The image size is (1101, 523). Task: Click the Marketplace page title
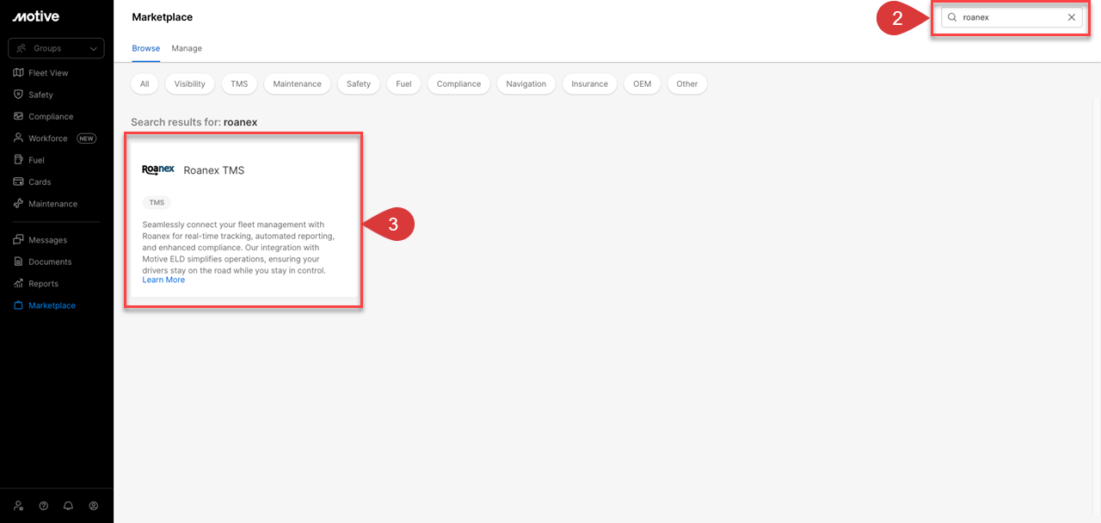[163, 17]
